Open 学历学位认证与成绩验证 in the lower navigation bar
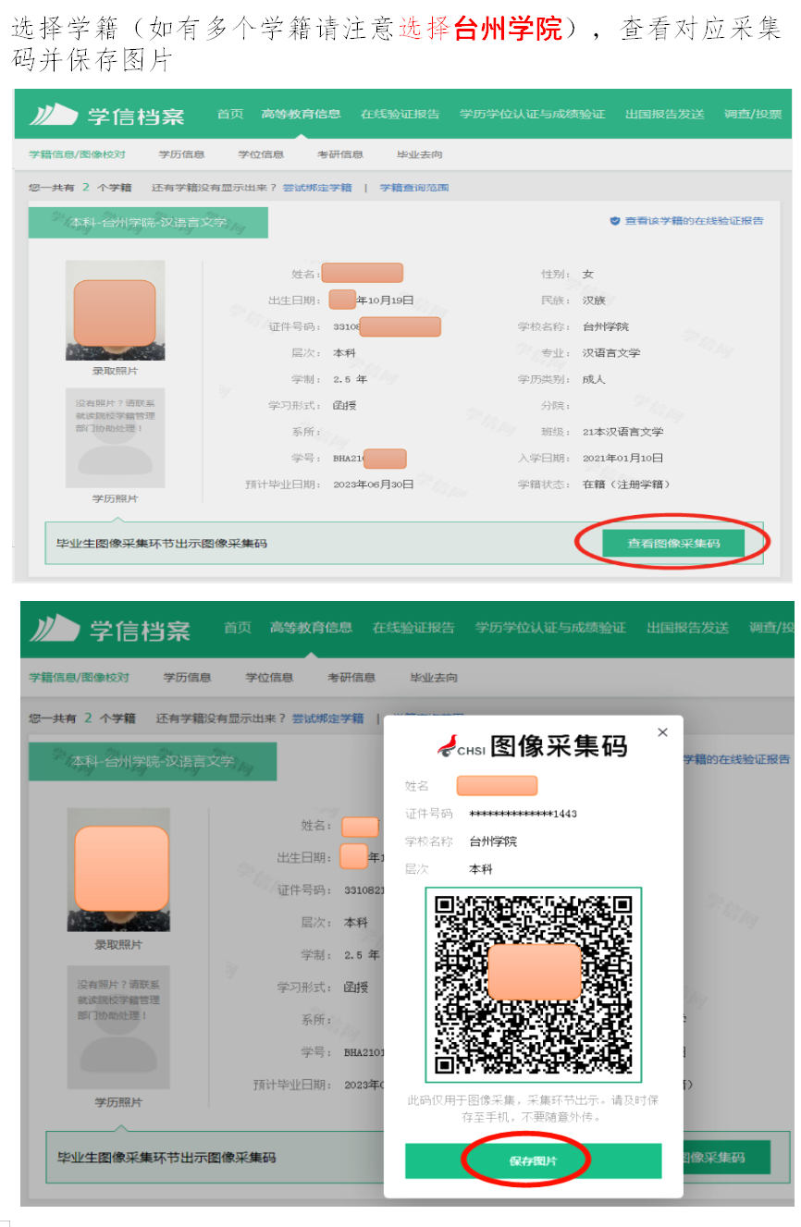 pyautogui.click(x=550, y=628)
